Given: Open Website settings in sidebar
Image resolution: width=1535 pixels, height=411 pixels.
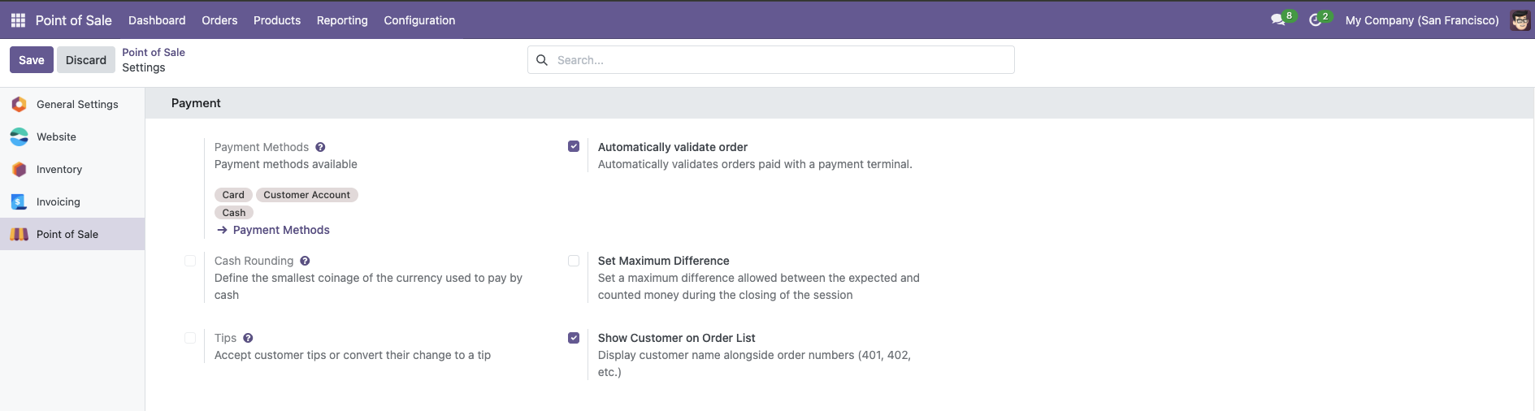Looking at the screenshot, I should click(x=72, y=136).
